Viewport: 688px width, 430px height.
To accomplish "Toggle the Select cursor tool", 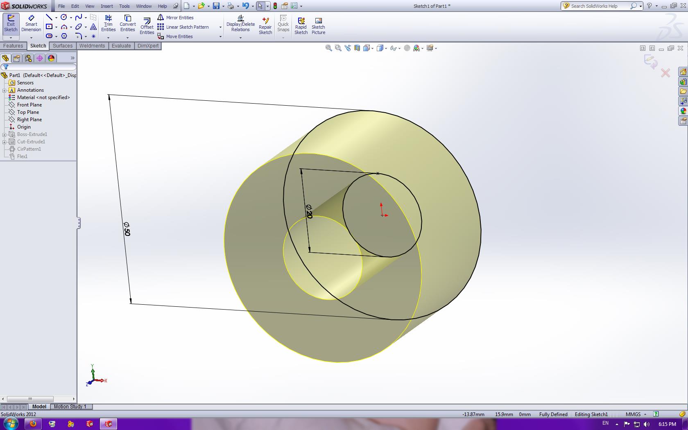I will pyautogui.click(x=260, y=6).
